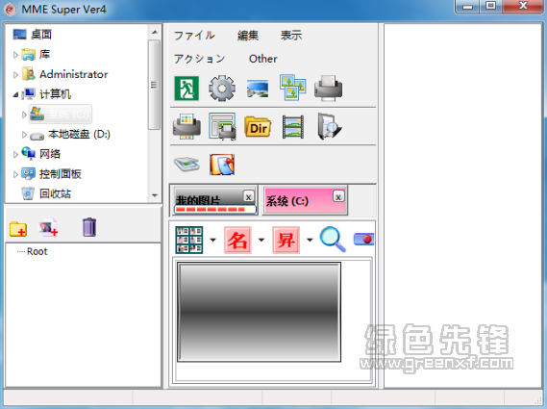Click the green exit-sign icon
Viewport: 547px width, 409px height.
coord(186,88)
